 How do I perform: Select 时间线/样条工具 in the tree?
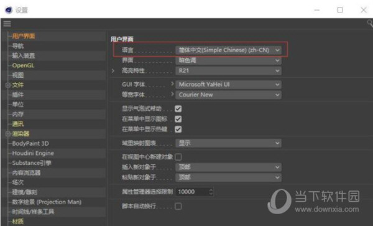33,212
